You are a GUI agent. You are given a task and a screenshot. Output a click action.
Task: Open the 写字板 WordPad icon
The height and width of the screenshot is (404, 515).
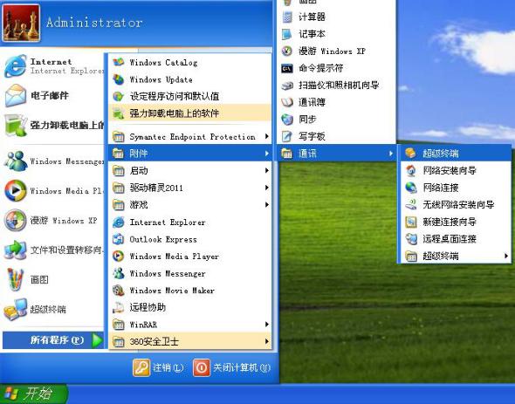(x=287, y=136)
